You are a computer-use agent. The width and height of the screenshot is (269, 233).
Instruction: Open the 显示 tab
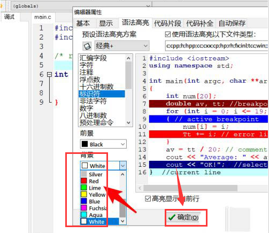[x=106, y=24]
